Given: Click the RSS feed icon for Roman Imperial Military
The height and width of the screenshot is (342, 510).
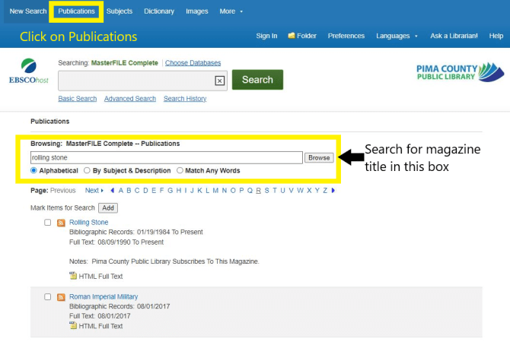Looking at the screenshot, I should click(x=61, y=297).
